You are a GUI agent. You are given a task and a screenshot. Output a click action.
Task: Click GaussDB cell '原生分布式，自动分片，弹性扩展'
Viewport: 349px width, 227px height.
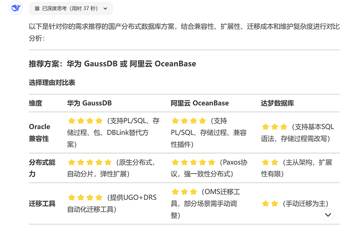[x=111, y=168]
